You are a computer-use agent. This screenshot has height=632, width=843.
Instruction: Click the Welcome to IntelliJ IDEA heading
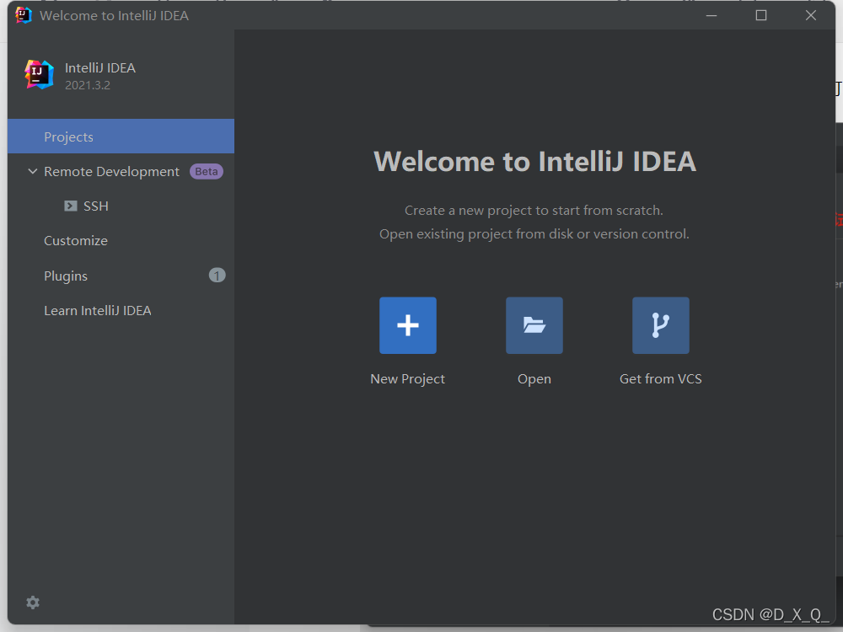pos(535,161)
